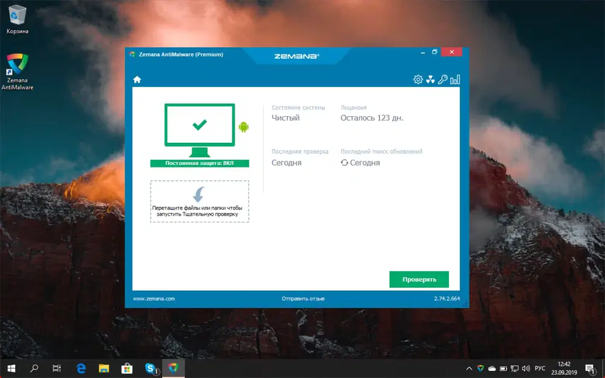Screen dimensions: 605x378
Task: Open license details via key icon
Action: (442, 79)
